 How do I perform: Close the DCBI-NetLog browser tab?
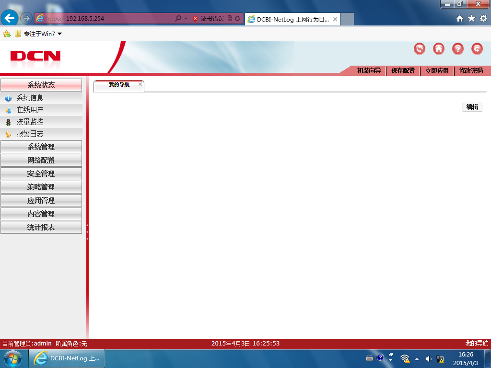pos(335,19)
